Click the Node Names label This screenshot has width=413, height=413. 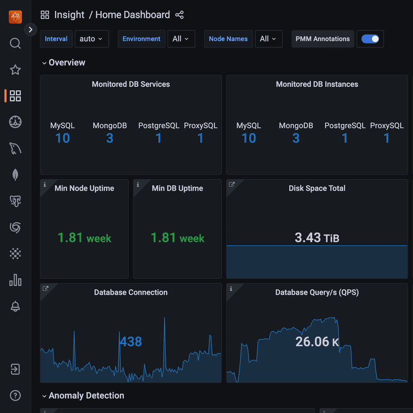click(228, 38)
